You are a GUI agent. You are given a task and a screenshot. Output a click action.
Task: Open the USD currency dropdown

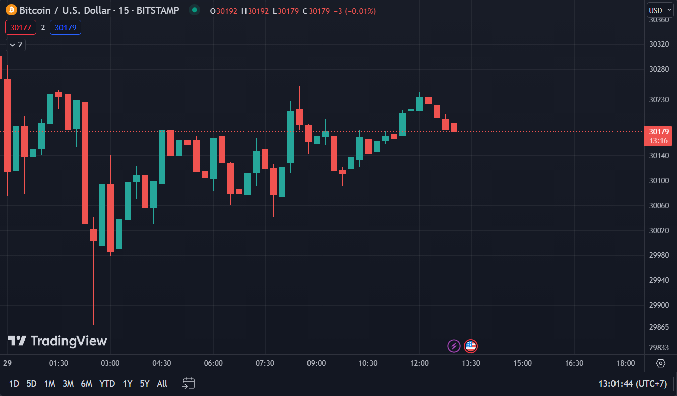tap(659, 10)
